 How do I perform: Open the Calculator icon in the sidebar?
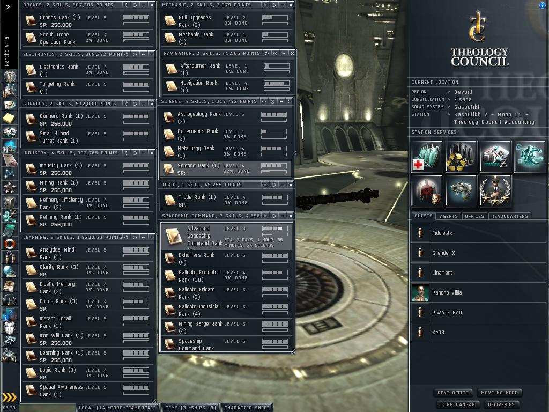(x=10, y=230)
